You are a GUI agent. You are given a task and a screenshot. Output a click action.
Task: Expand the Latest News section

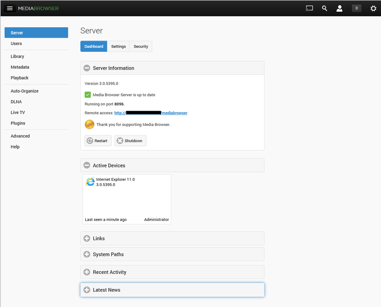click(x=87, y=290)
